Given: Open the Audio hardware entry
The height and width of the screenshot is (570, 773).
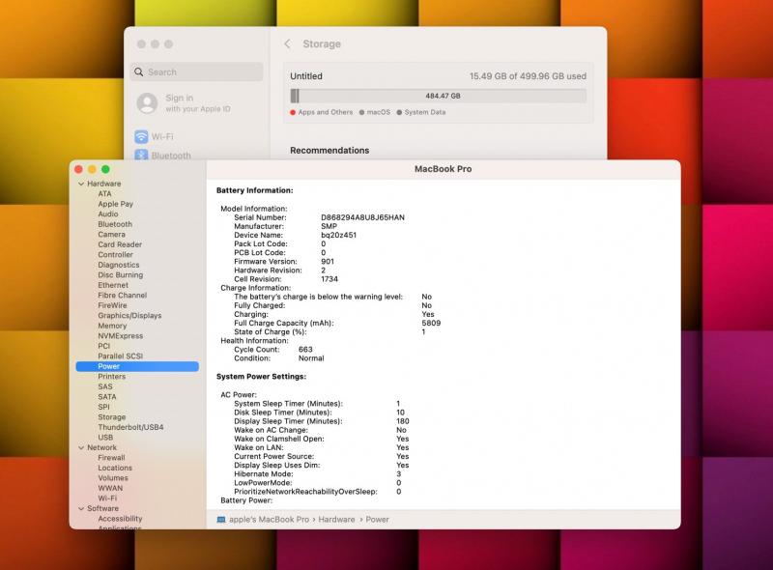Looking at the screenshot, I should [x=108, y=214].
